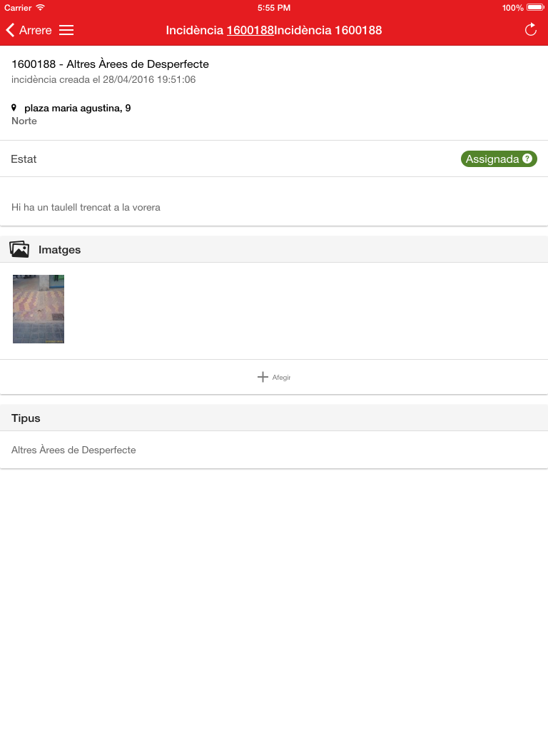Select the Altres Àrees de Desperfecte type row

[x=274, y=450]
